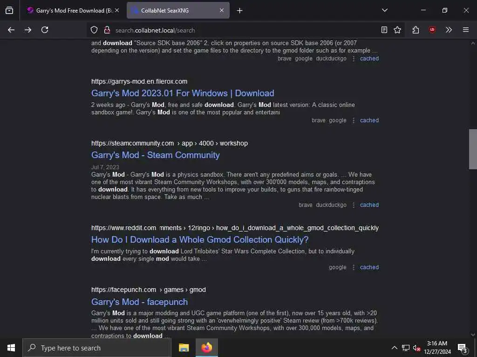Open tracking protection shield icon
The height and width of the screenshot is (357, 477).
tap(94, 30)
